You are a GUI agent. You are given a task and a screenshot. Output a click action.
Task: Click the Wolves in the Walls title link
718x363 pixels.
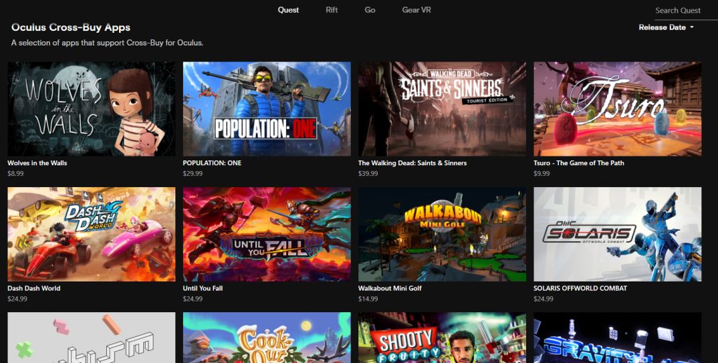(x=37, y=163)
